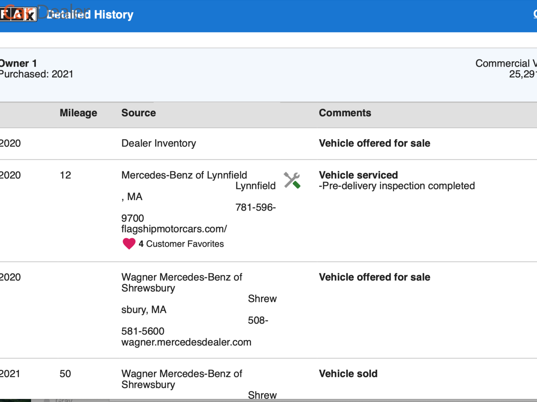Screen dimensions: 537x402
Task: Click the "2020" date beside Mercedes-Benz of Lynnfield
Action: point(10,175)
